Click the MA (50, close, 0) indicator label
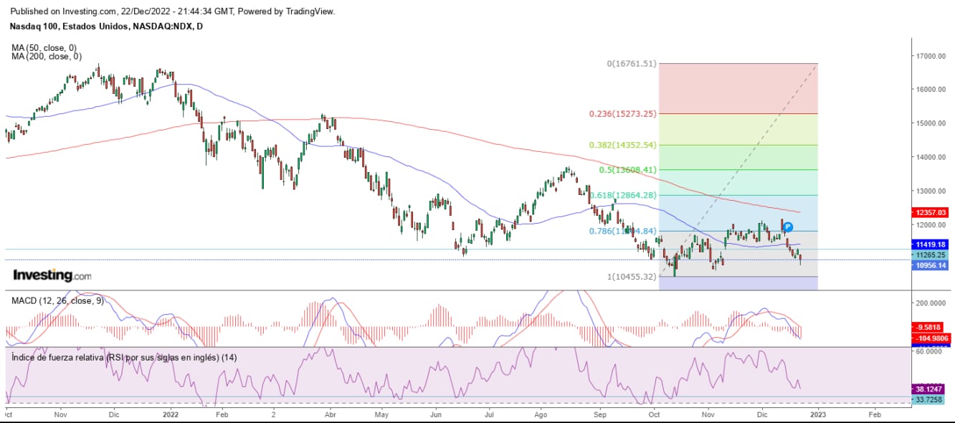 click(x=44, y=47)
